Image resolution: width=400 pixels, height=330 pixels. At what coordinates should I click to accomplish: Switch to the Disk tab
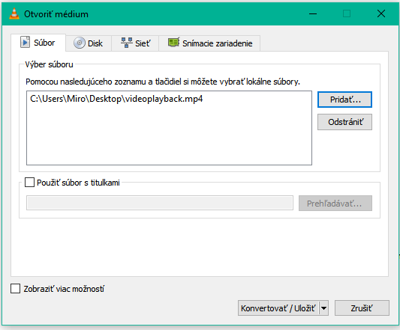pyautogui.click(x=89, y=43)
